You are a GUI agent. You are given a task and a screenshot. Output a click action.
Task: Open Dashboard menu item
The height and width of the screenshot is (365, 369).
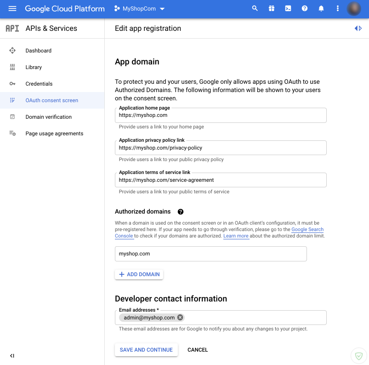(x=52, y=51)
